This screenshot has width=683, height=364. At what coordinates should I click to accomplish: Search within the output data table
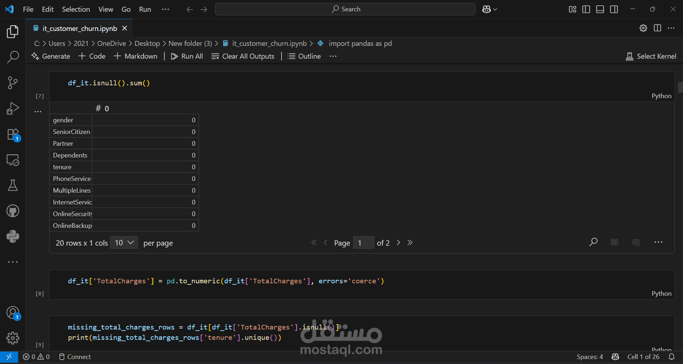(x=593, y=242)
